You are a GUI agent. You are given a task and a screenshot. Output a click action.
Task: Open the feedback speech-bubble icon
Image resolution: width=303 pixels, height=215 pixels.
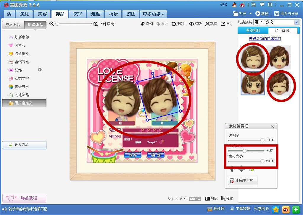[x=262, y=5]
